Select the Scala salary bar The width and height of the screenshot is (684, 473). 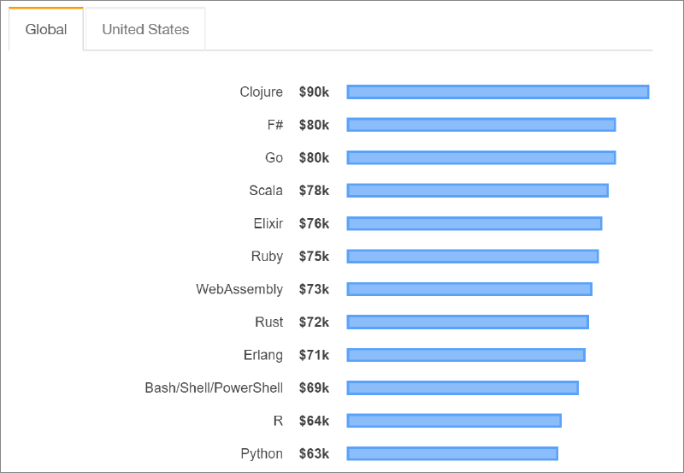(x=477, y=191)
